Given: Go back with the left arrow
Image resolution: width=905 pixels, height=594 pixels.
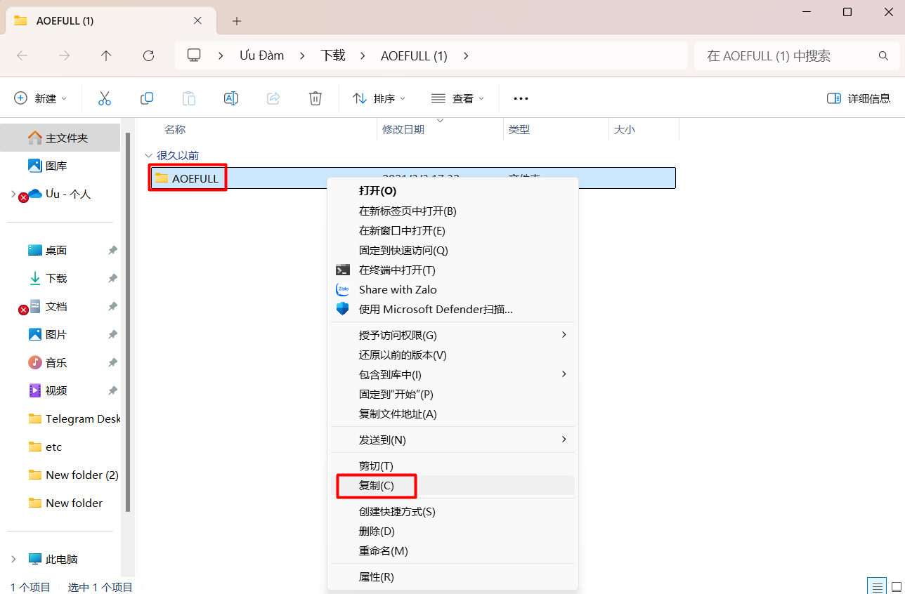Looking at the screenshot, I should [22, 55].
